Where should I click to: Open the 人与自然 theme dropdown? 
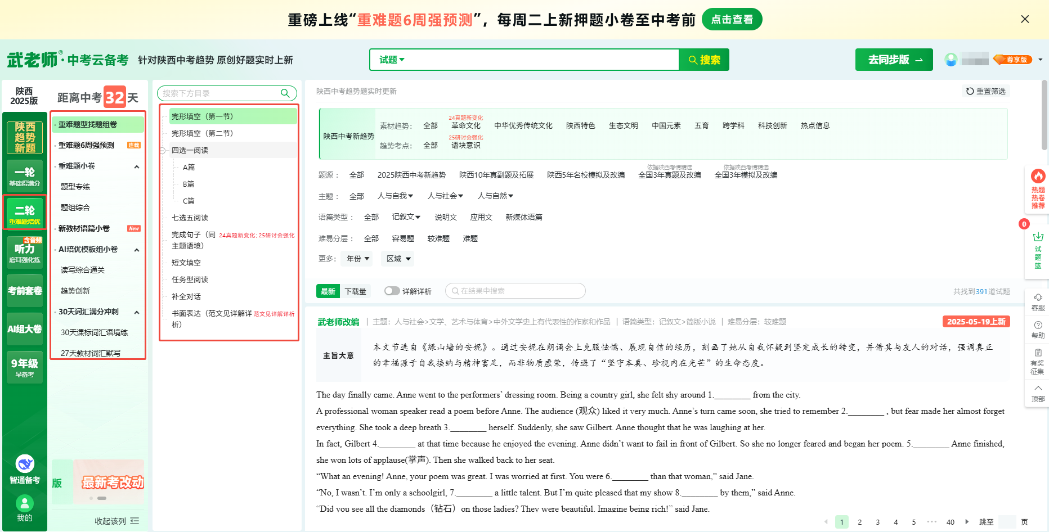495,196
